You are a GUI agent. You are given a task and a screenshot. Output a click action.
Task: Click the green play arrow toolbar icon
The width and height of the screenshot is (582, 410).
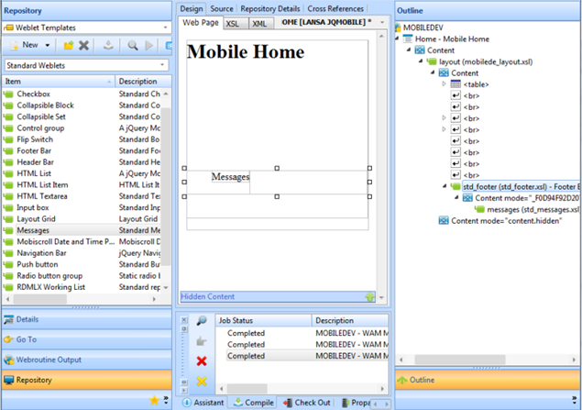(148, 45)
